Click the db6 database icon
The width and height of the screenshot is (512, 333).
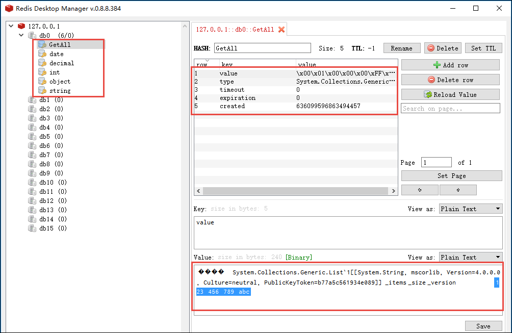click(x=32, y=145)
